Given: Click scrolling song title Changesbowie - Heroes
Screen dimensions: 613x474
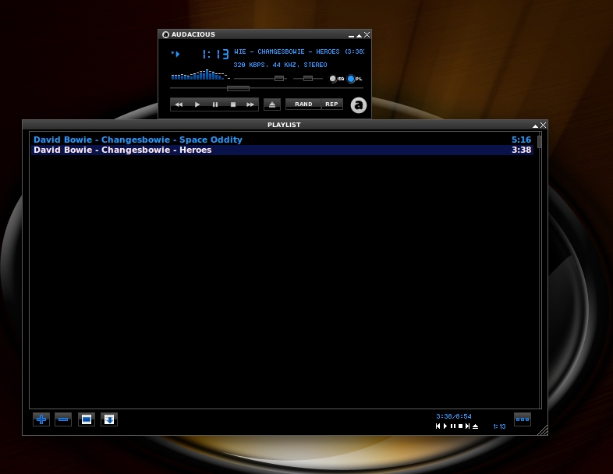Looking at the screenshot, I should 299,51.
